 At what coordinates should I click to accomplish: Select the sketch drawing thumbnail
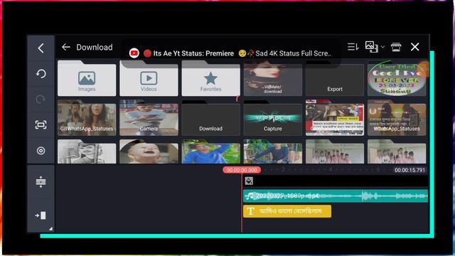[x=87, y=151]
